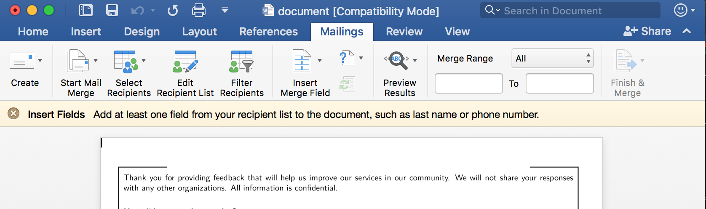Screen dimensions: 706x209
Task: Click the document title in title bar
Action: coord(358,11)
